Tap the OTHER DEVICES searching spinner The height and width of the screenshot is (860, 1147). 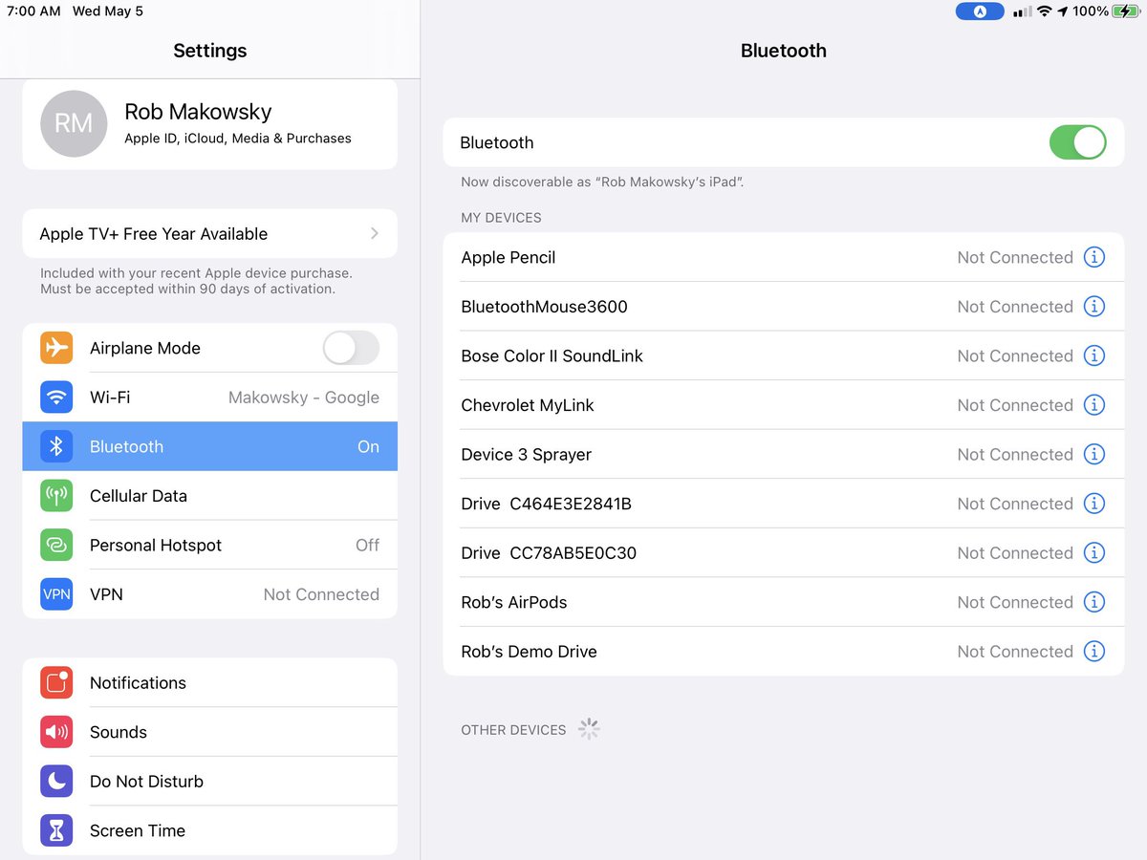[x=589, y=729]
